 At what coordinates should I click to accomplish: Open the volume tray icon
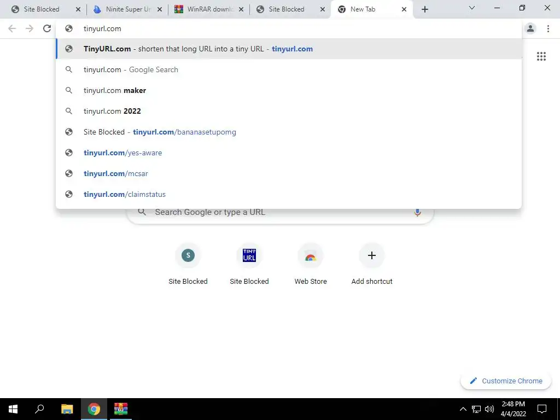[x=489, y=409]
